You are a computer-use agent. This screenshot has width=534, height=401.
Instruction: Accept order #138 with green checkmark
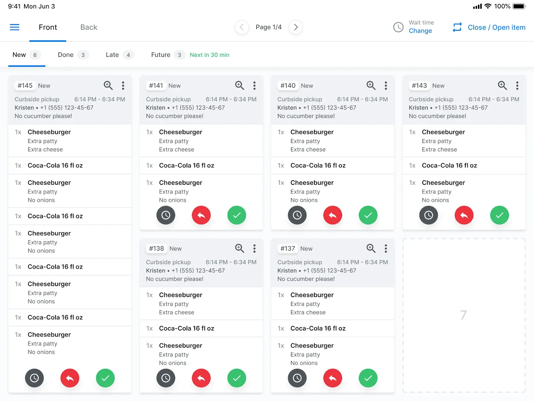pos(237,378)
